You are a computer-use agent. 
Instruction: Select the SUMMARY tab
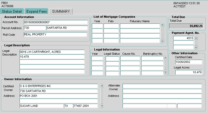coord(61,11)
